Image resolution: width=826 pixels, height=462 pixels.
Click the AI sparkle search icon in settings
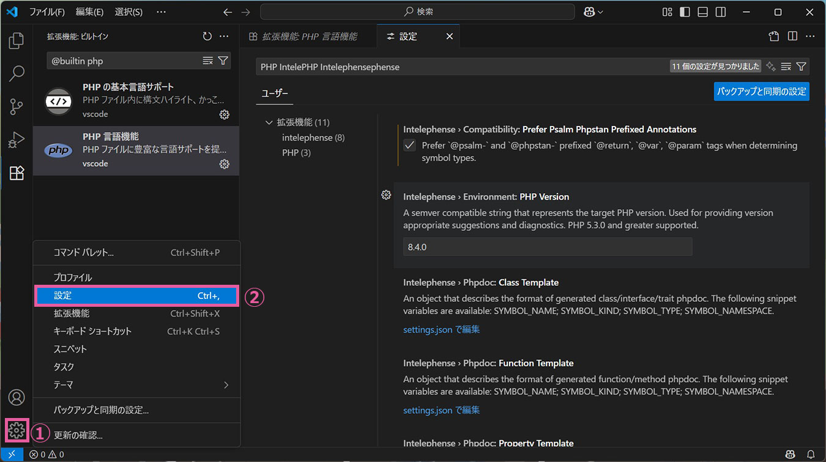pyautogui.click(x=771, y=67)
